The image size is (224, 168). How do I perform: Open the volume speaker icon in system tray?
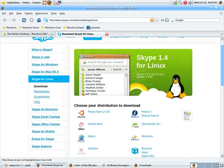[x=191, y=2]
